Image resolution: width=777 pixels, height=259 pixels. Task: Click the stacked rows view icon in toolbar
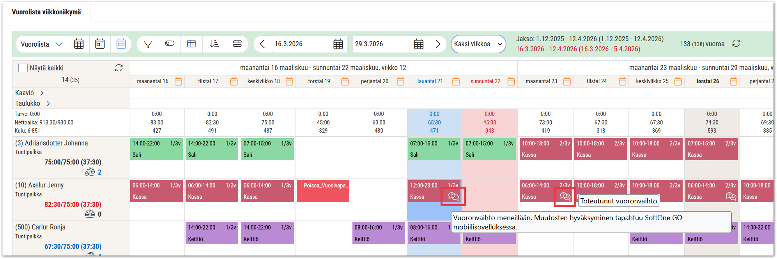pyautogui.click(x=237, y=44)
